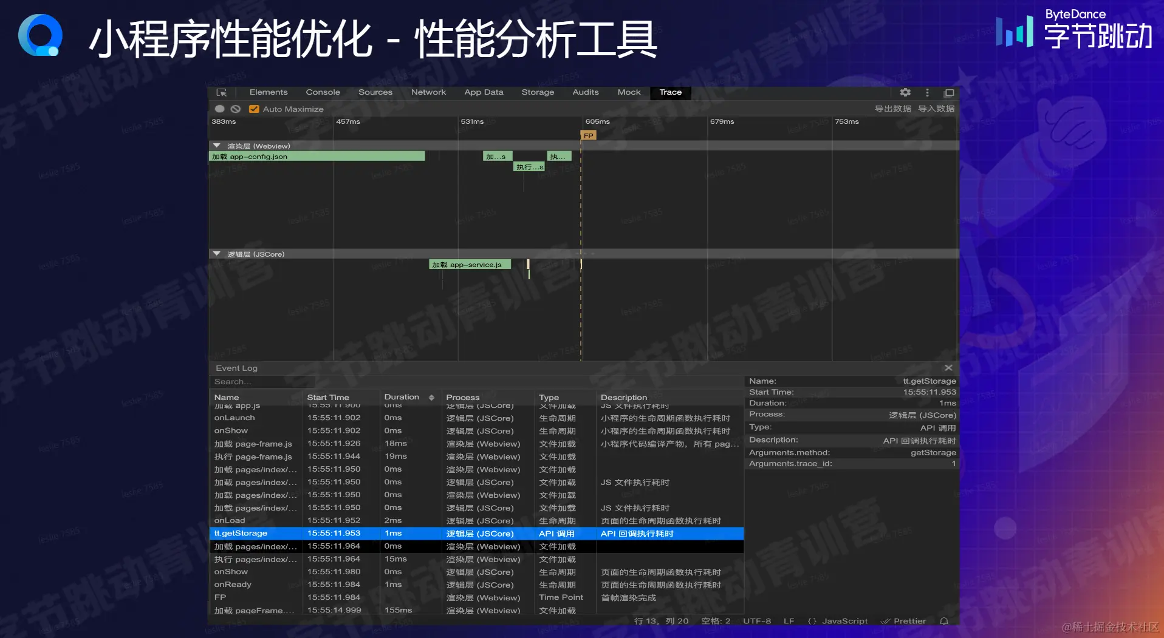Select the onLoad event row

coord(476,521)
